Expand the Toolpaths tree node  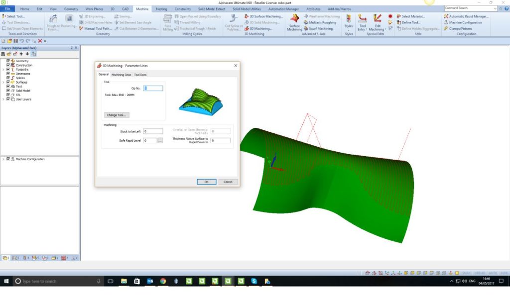click(x=3, y=70)
